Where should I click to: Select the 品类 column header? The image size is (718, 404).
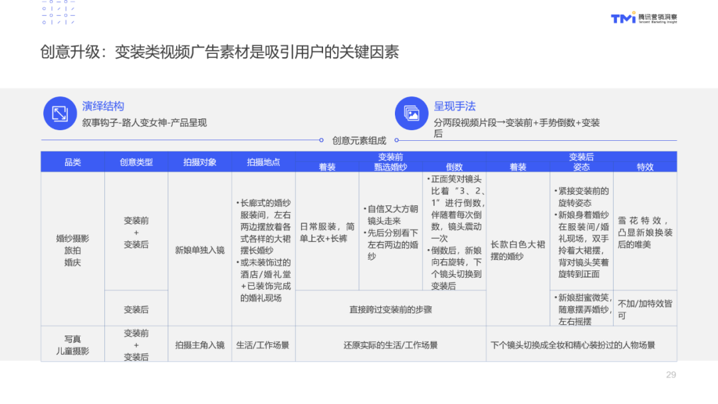(73, 162)
